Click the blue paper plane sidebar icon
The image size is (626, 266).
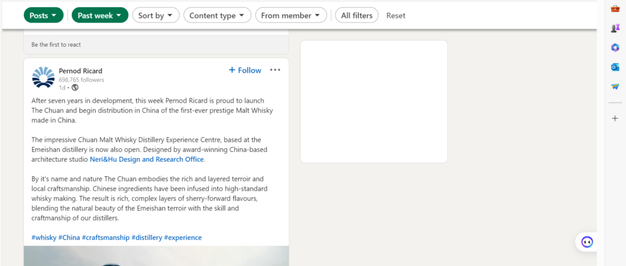coord(615,86)
